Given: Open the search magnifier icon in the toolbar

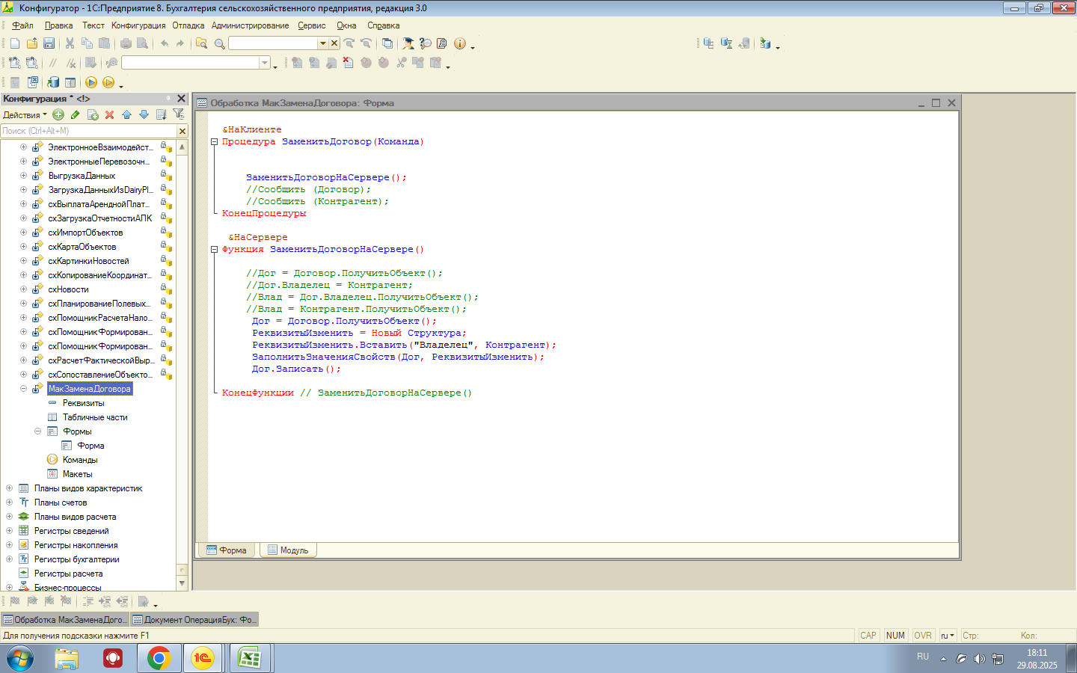Looking at the screenshot, I should pos(219,43).
